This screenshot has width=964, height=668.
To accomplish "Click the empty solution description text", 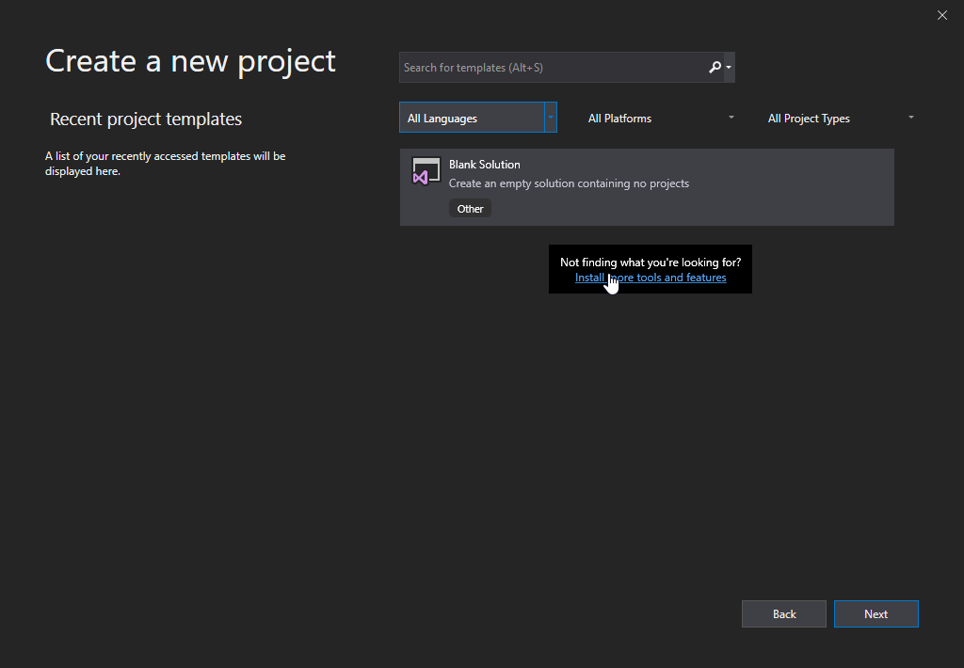I will 570,183.
